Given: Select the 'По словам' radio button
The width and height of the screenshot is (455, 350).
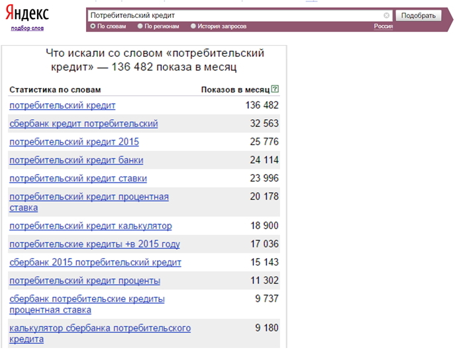Looking at the screenshot, I should (x=93, y=26).
